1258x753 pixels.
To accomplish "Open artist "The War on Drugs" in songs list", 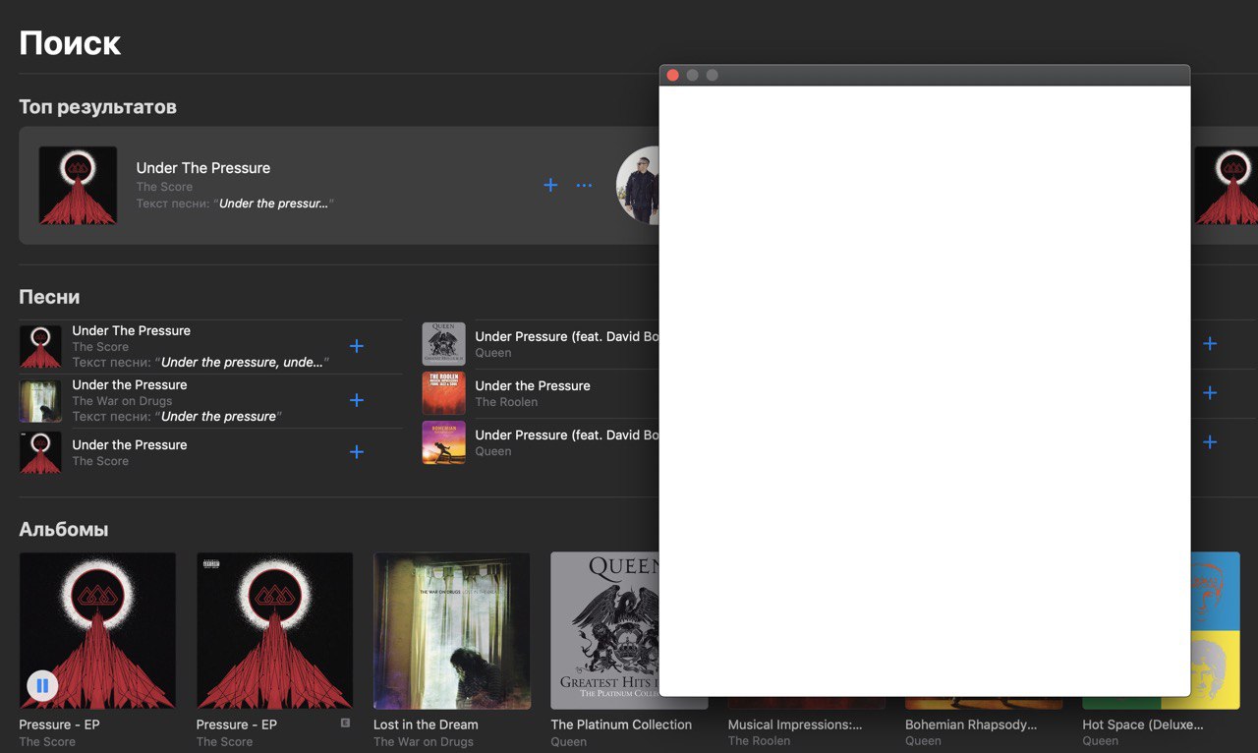I will tap(122, 401).
